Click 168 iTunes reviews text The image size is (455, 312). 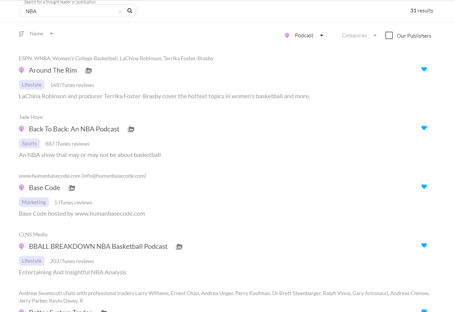point(72,85)
